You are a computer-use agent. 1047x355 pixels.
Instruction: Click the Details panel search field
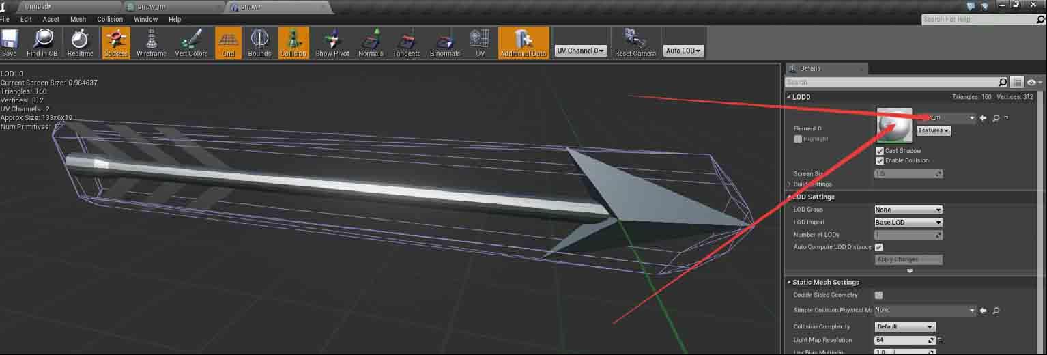tap(891, 82)
